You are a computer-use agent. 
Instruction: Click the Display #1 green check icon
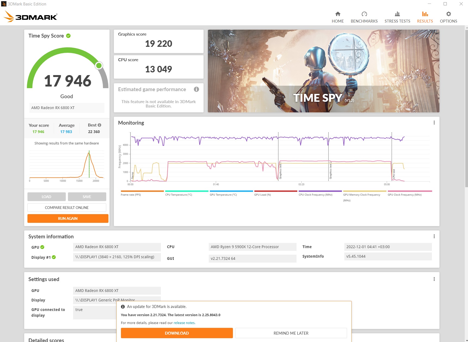54,257
